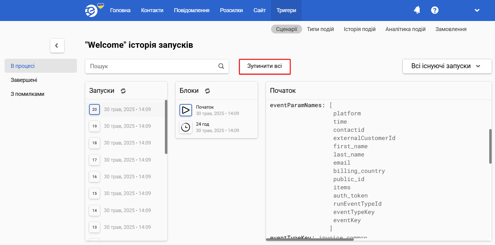Click the eventTypeKey parameter in list
Screen dimensions: 495x245
pyautogui.click(x=354, y=212)
